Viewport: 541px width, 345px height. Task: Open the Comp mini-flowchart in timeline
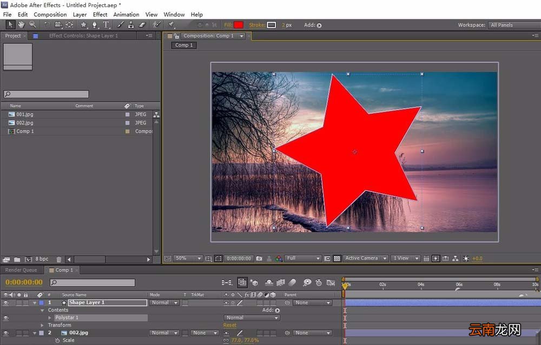[227, 283]
